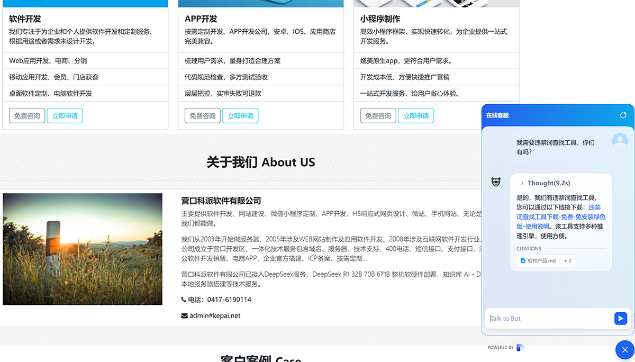Expand the +2 additional citations
The height and width of the screenshot is (362, 635).
[x=568, y=260]
